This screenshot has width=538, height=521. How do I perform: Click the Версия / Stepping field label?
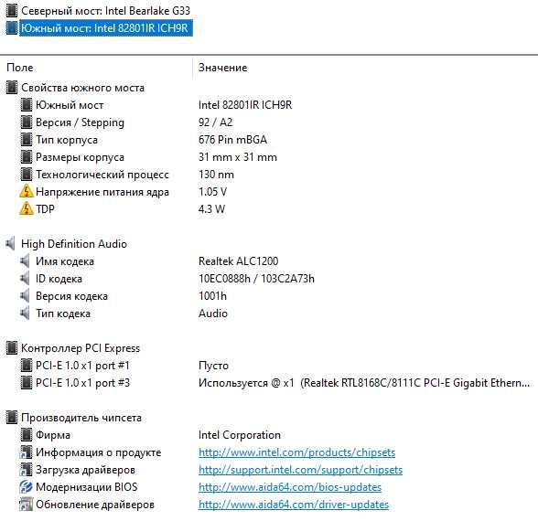click(x=80, y=122)
